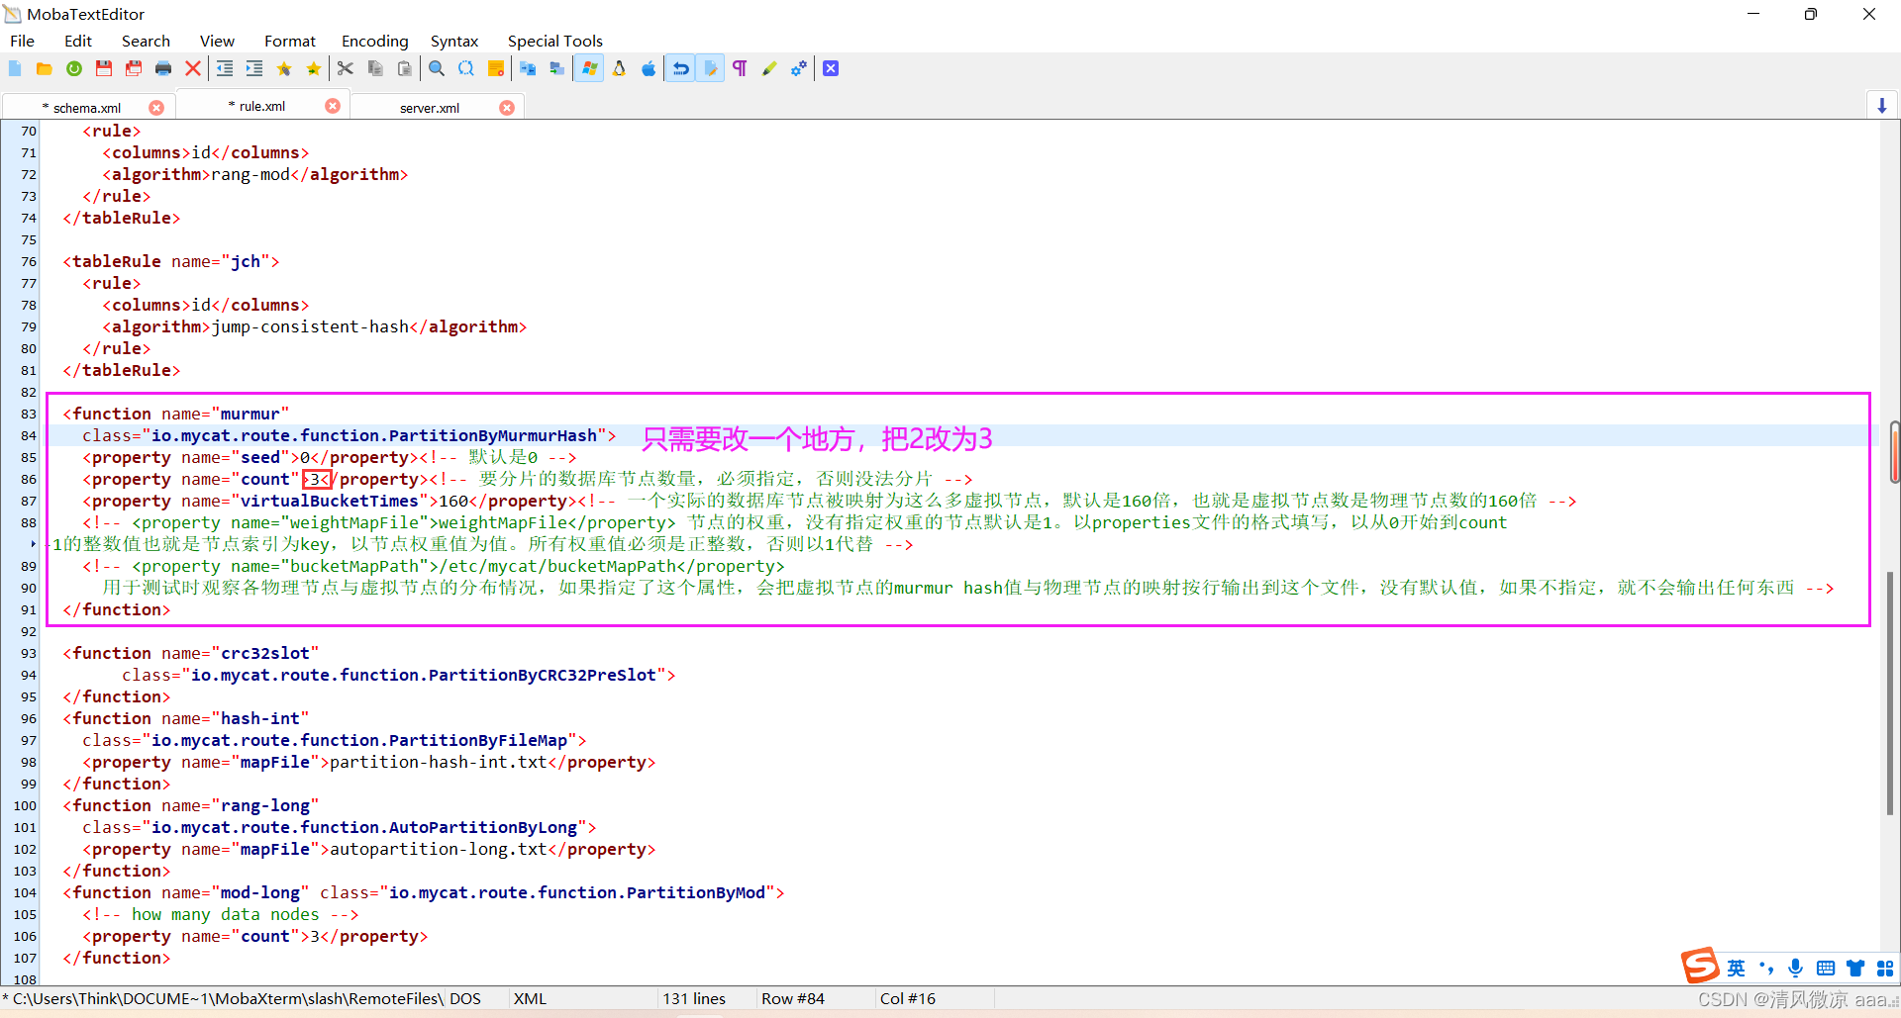
Task: Open Sogou toolbox grid icon
Action: click(x=1885, y=968)
